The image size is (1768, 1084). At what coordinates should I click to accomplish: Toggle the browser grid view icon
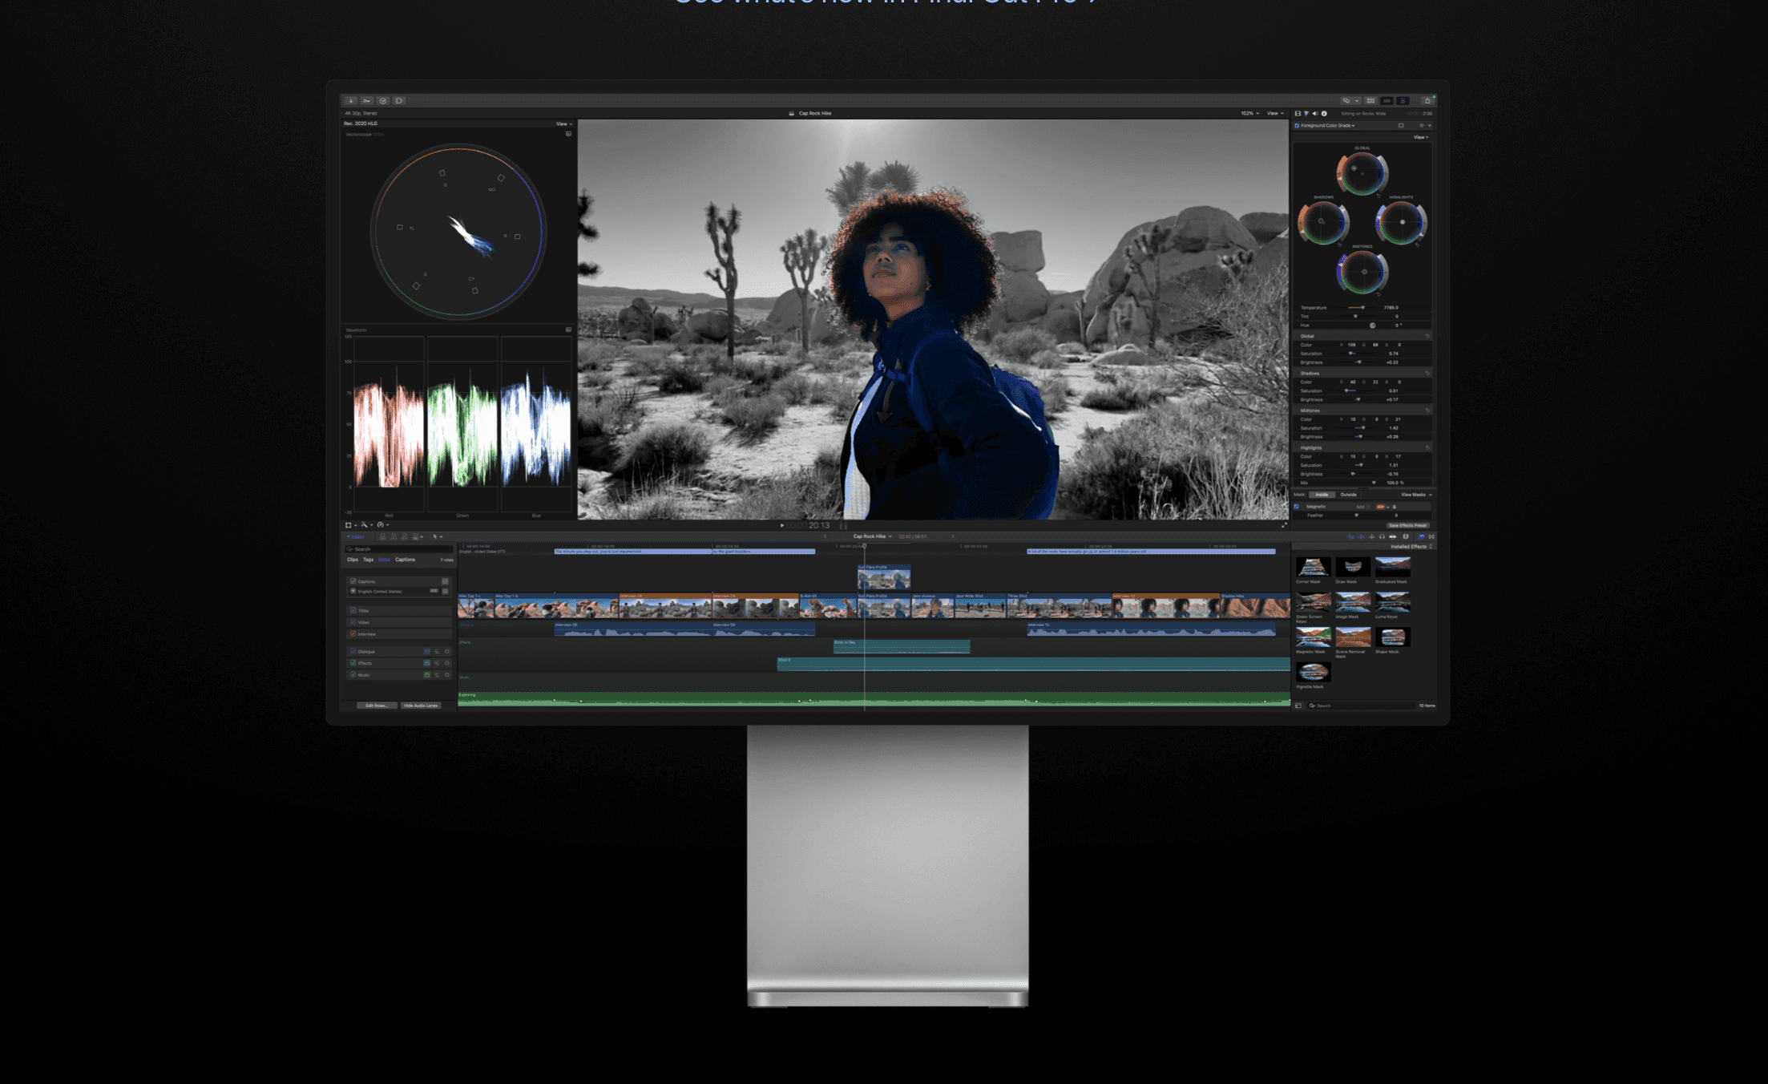click(1370, 101)
